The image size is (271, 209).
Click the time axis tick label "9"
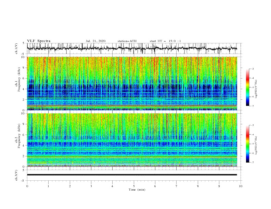[219, 186]
